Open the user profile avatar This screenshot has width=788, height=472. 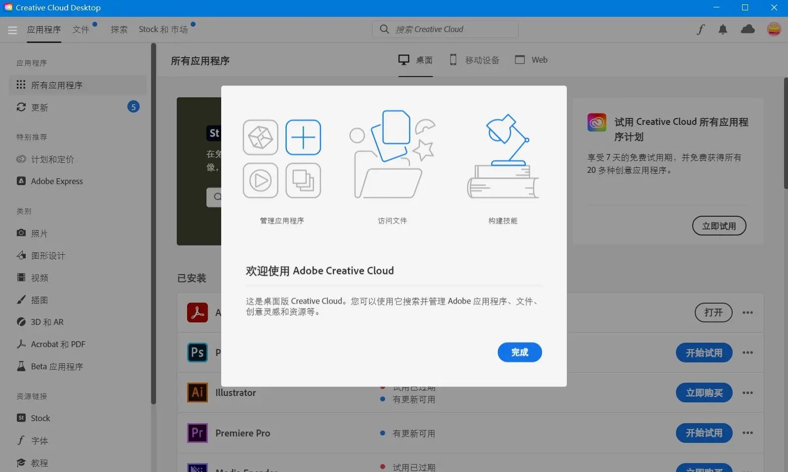pyautogui.click(x=774, y=29)
